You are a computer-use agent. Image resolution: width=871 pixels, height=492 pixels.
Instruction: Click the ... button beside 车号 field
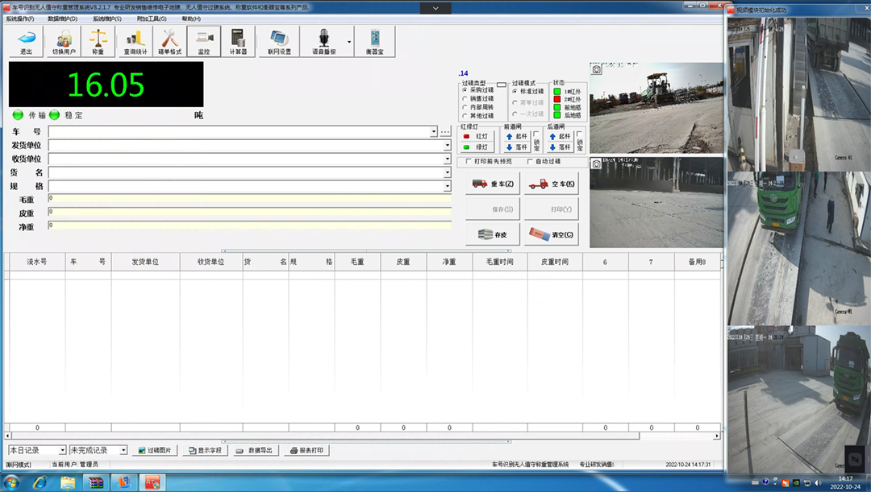pyautogui.click(x=445, y=132)
